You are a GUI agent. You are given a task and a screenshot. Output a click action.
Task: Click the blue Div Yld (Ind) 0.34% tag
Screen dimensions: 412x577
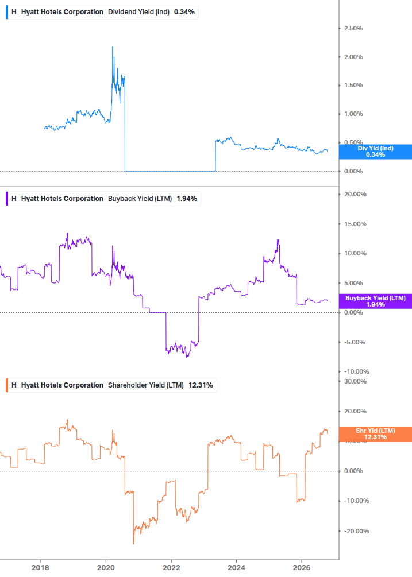tap(375, 152)
